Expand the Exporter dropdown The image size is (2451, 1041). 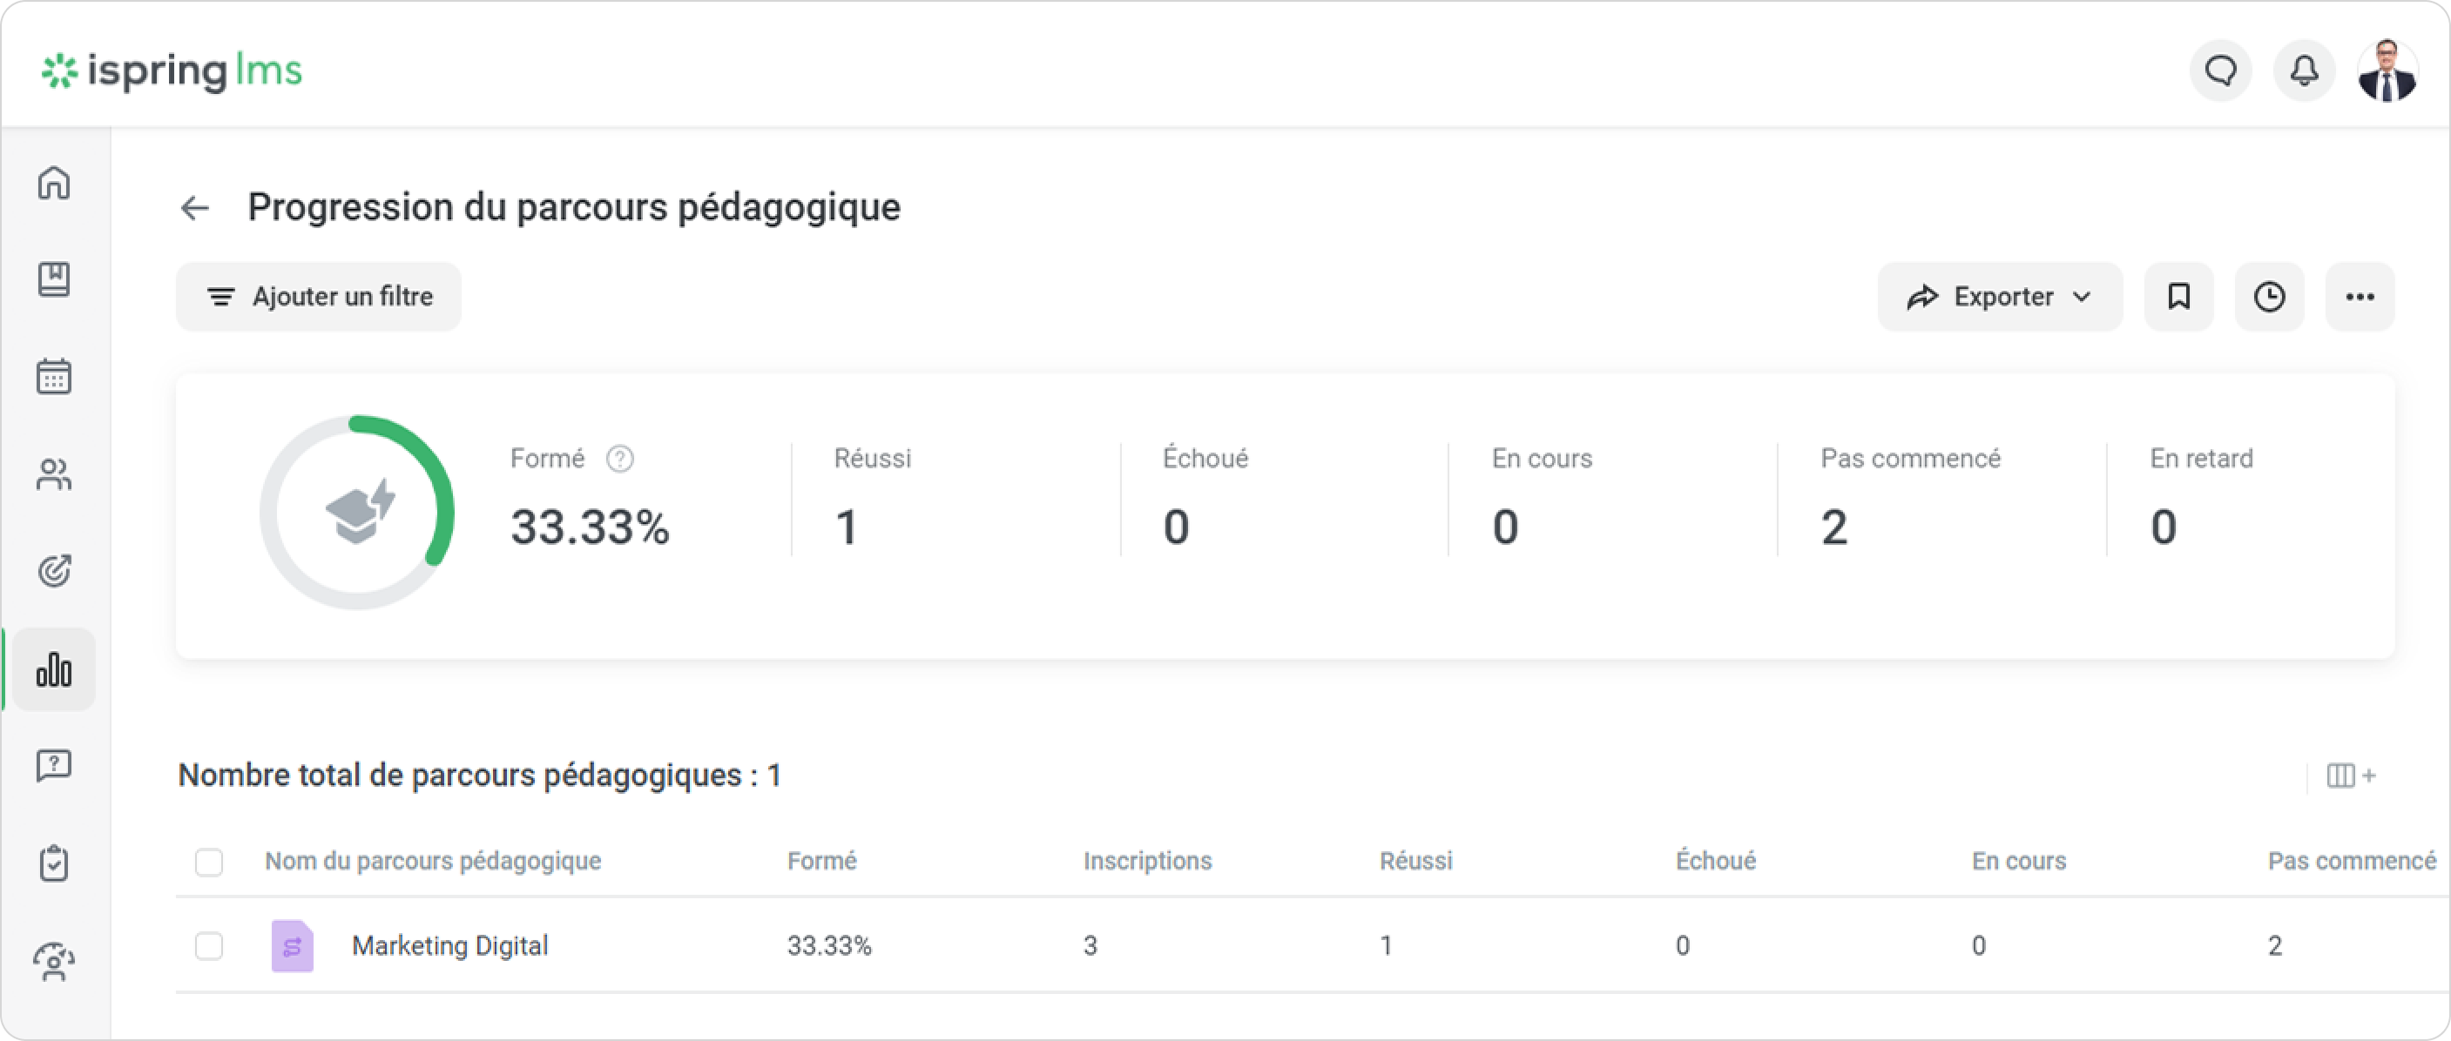1999,297
